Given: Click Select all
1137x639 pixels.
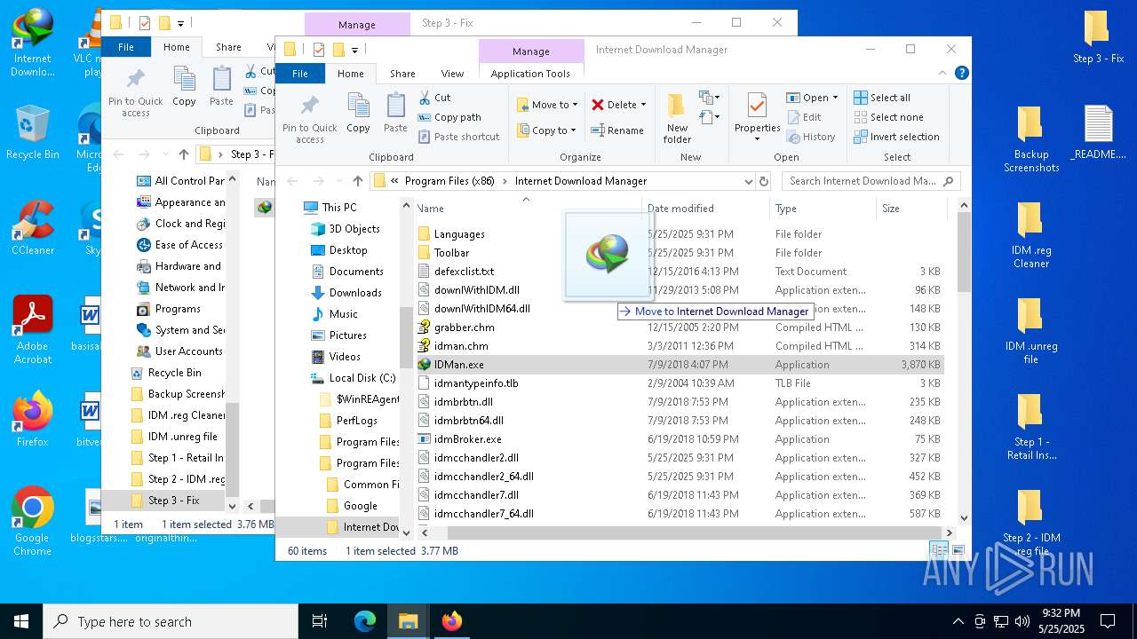Looking at the screenshot, I should [x=882, y=98].
